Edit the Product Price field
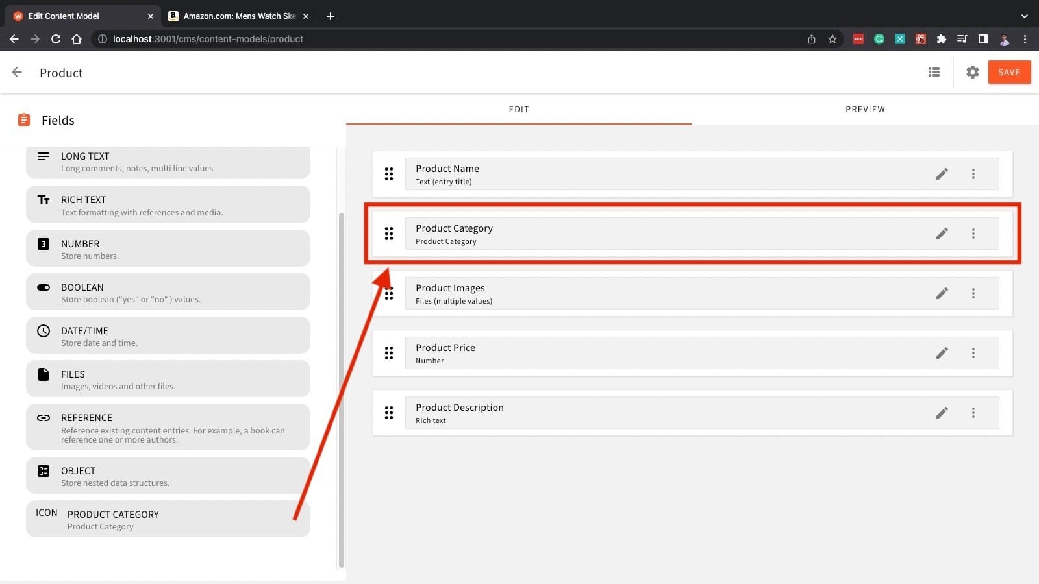 tap(942, 353)
